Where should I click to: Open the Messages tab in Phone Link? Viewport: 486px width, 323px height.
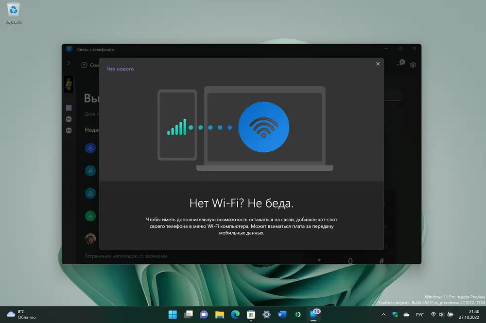point(90,65)
